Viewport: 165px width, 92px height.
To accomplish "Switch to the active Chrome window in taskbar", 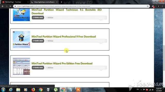I will click(x=63, y=90).
